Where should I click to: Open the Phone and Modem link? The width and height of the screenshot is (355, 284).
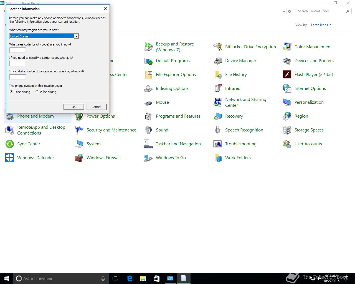tap(35, 116)
